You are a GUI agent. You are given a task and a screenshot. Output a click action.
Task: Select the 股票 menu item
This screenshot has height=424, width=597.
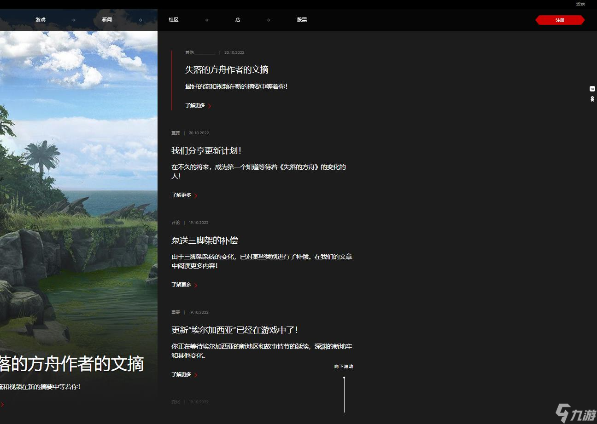tap(302, 20)
